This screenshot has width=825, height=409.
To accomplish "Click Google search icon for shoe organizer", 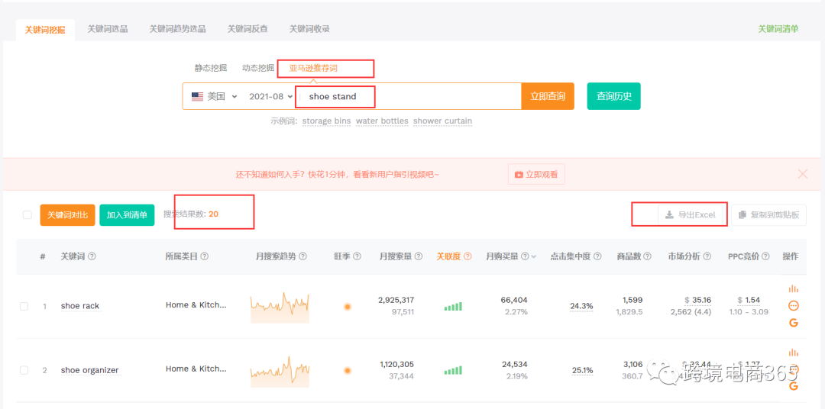I will coord(794,386).
